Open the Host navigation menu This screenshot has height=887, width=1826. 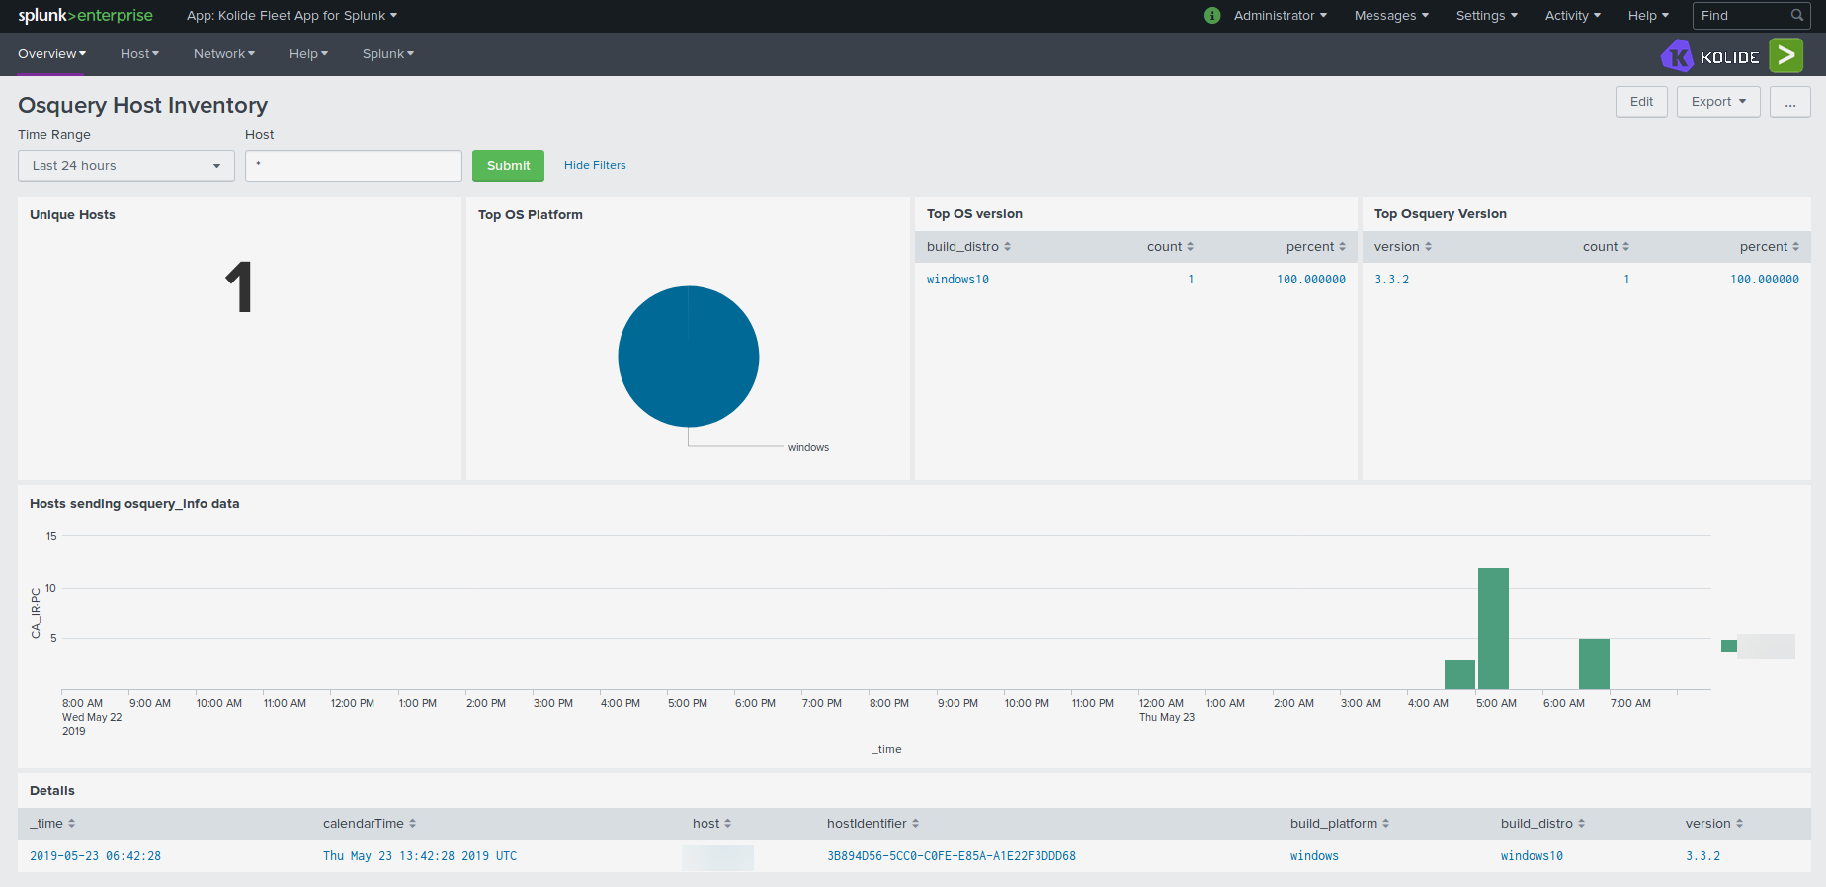pyautogui.click(x=139, y=54)
